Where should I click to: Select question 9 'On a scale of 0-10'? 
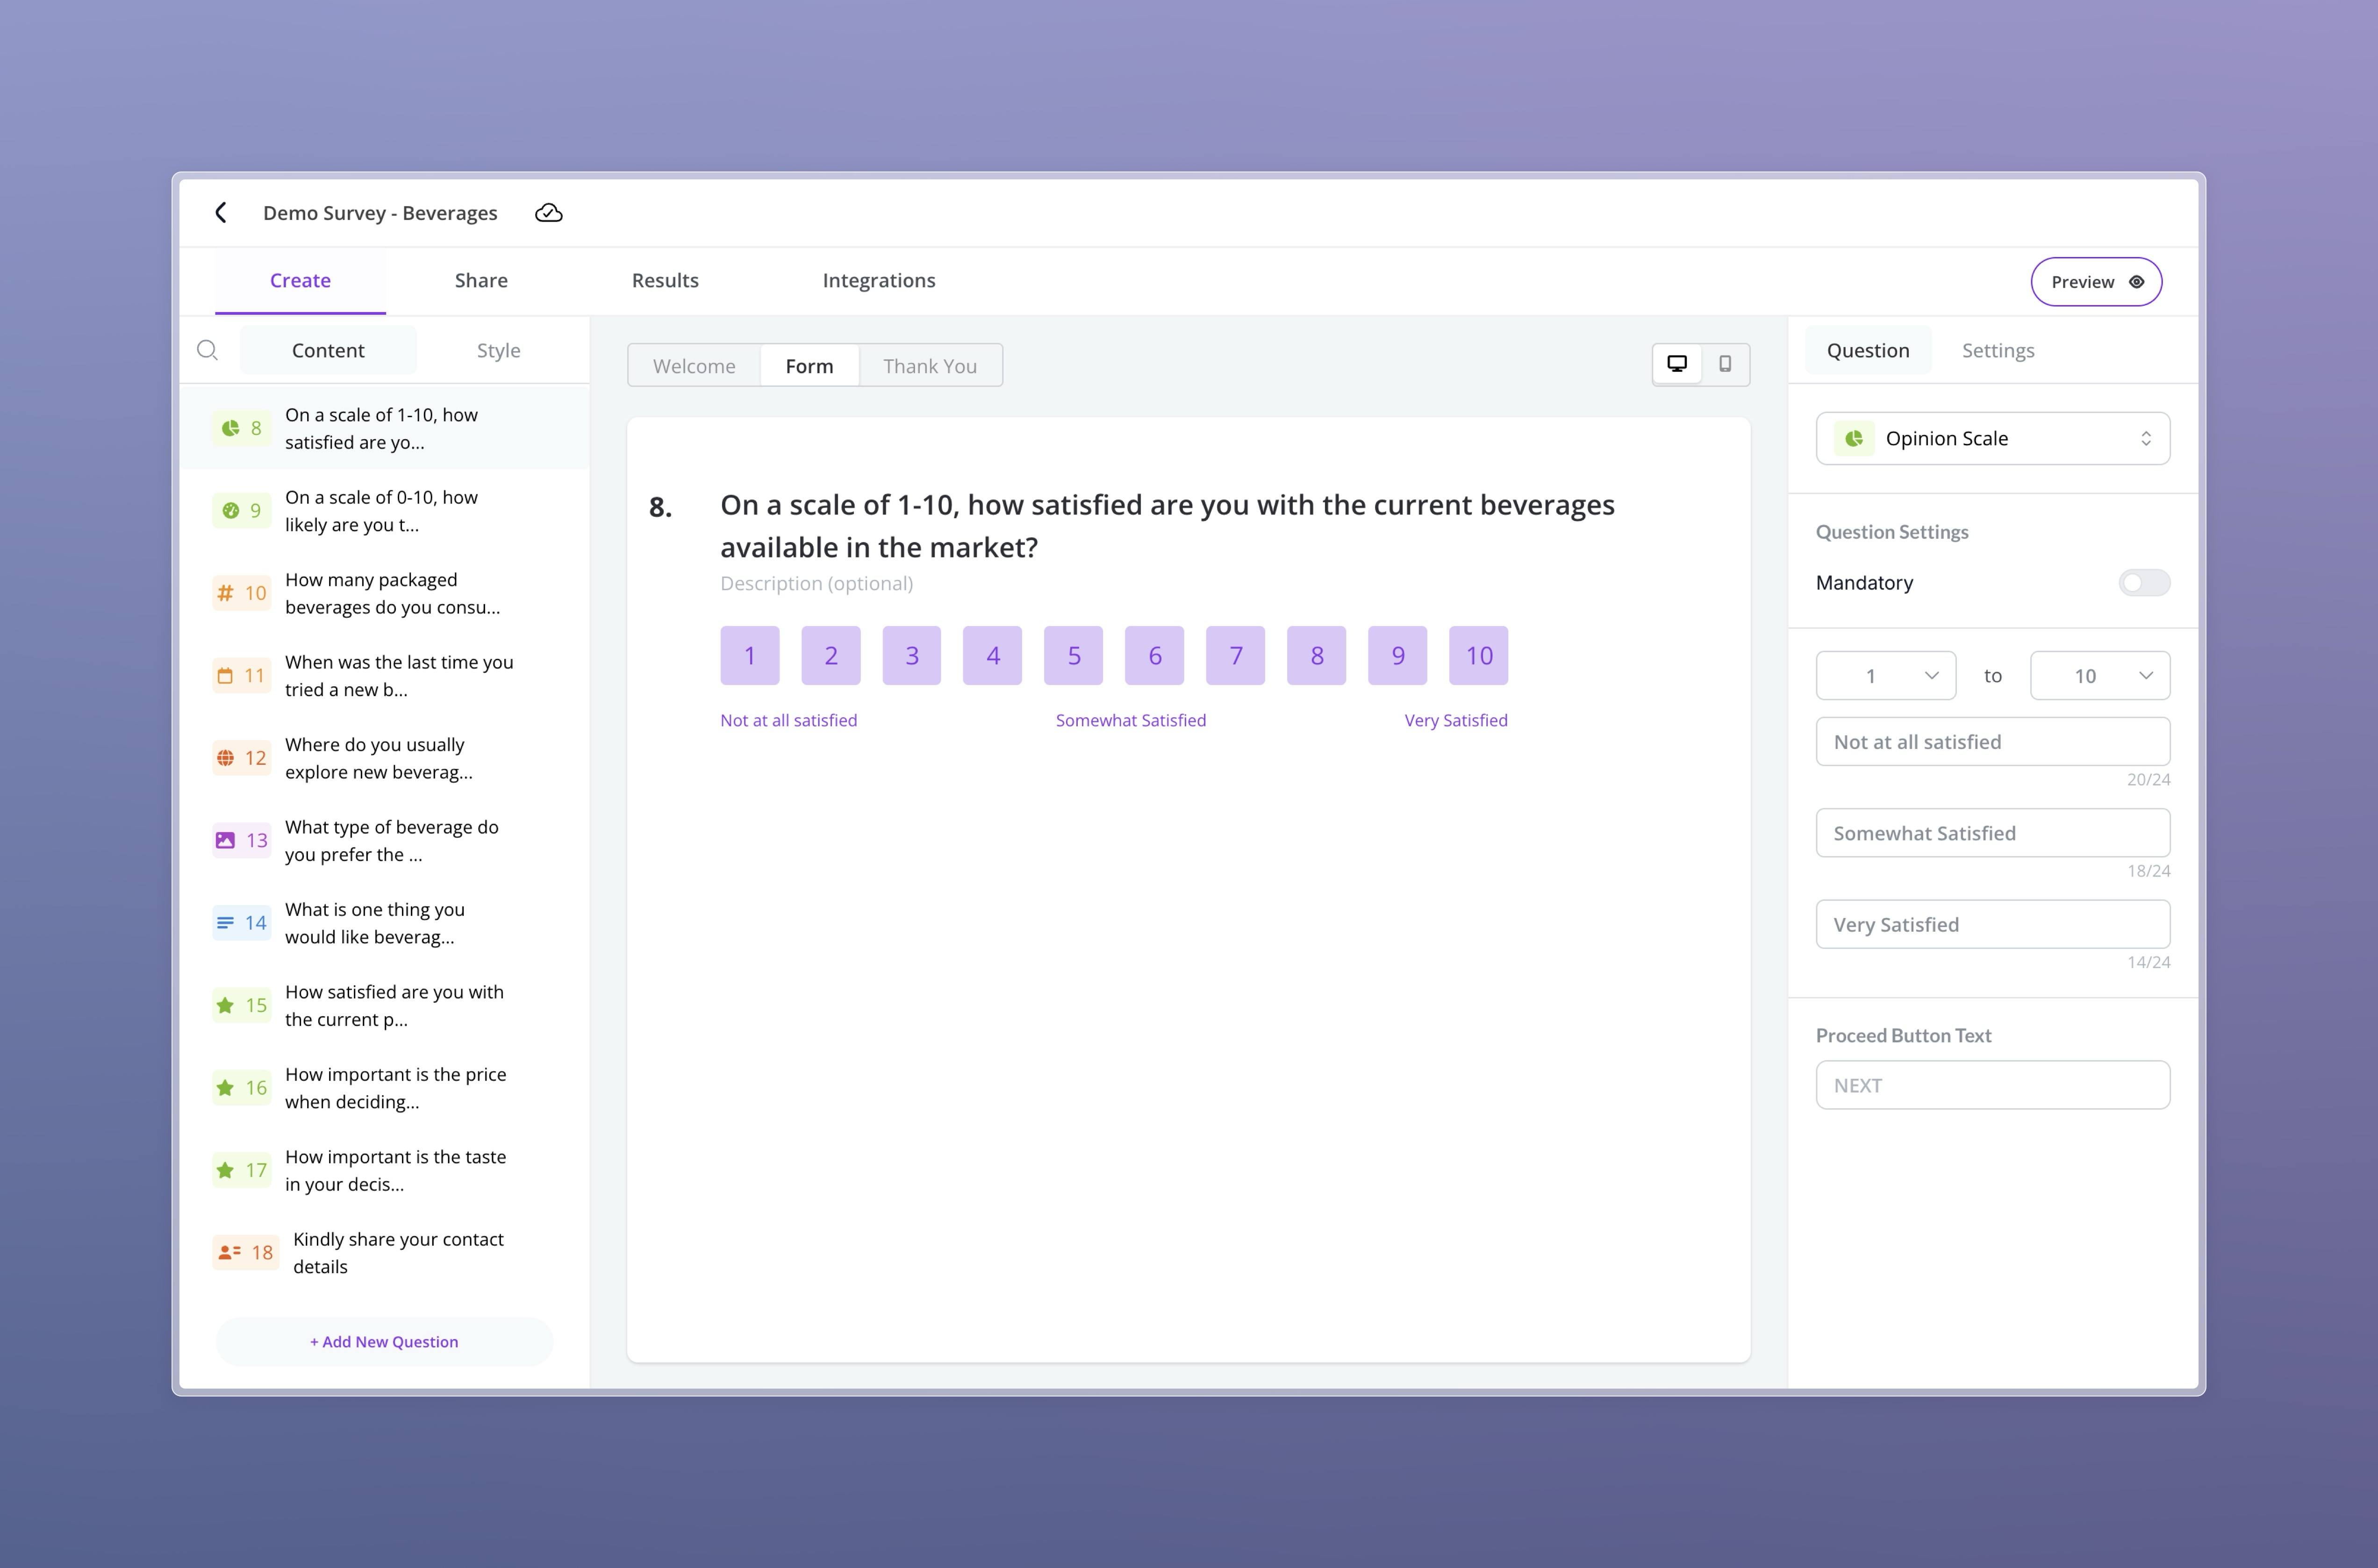385,511
